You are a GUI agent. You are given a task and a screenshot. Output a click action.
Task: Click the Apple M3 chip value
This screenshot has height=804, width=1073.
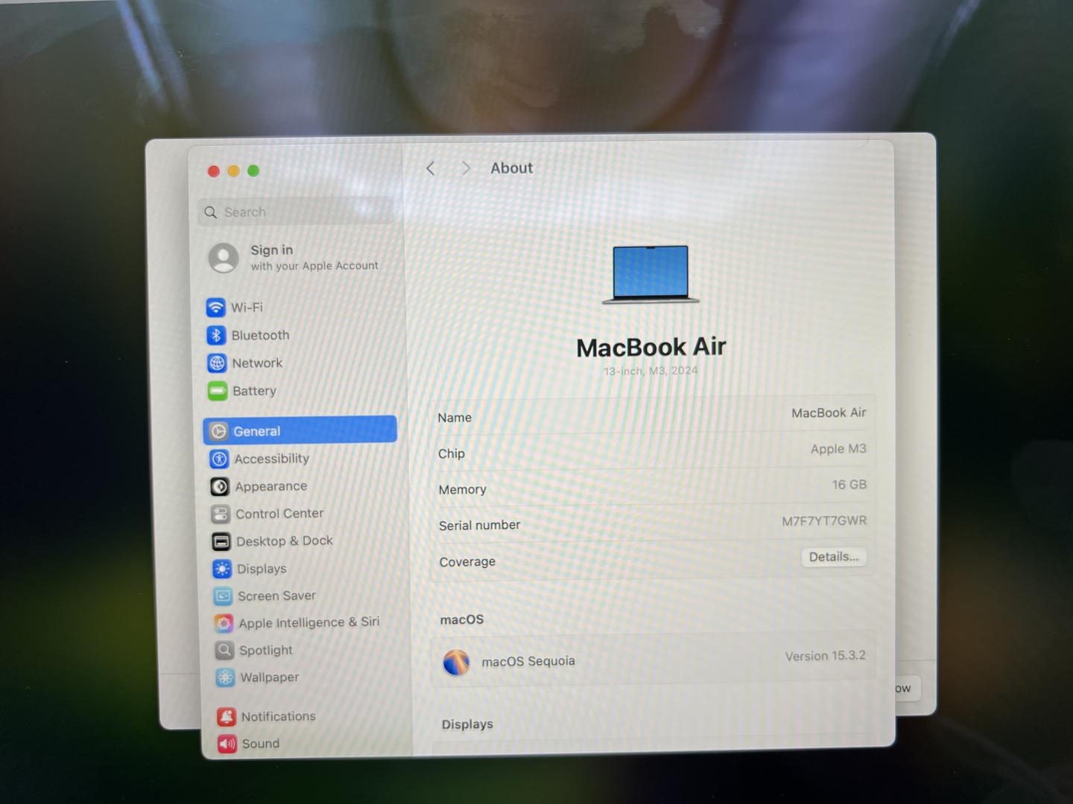838,449
